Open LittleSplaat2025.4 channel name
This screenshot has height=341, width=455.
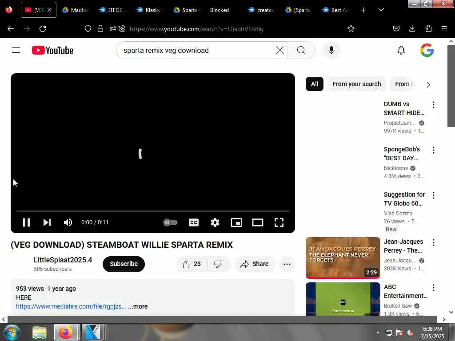(63, 260)
